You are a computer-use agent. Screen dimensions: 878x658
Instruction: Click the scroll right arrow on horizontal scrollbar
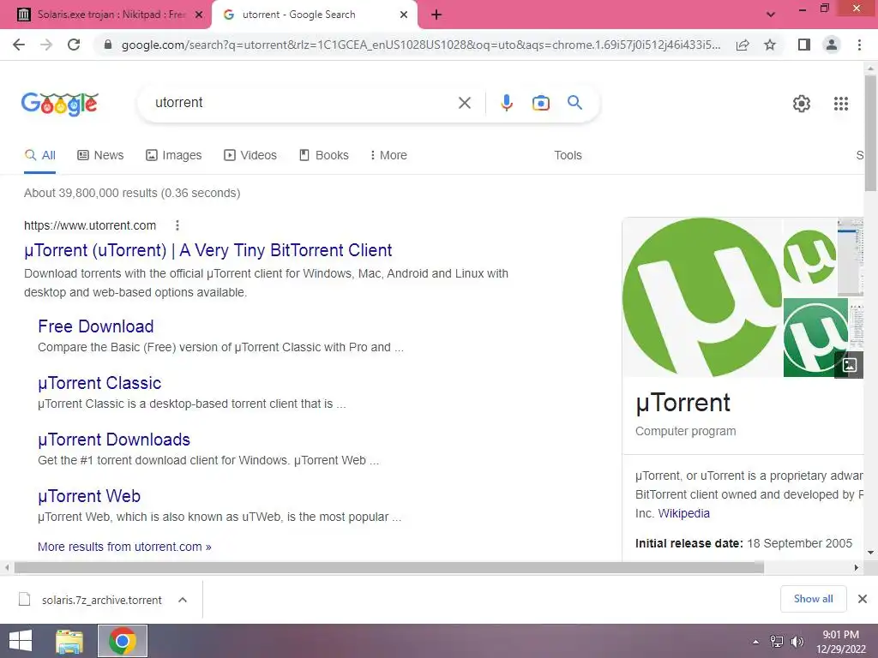pos(857,567)
